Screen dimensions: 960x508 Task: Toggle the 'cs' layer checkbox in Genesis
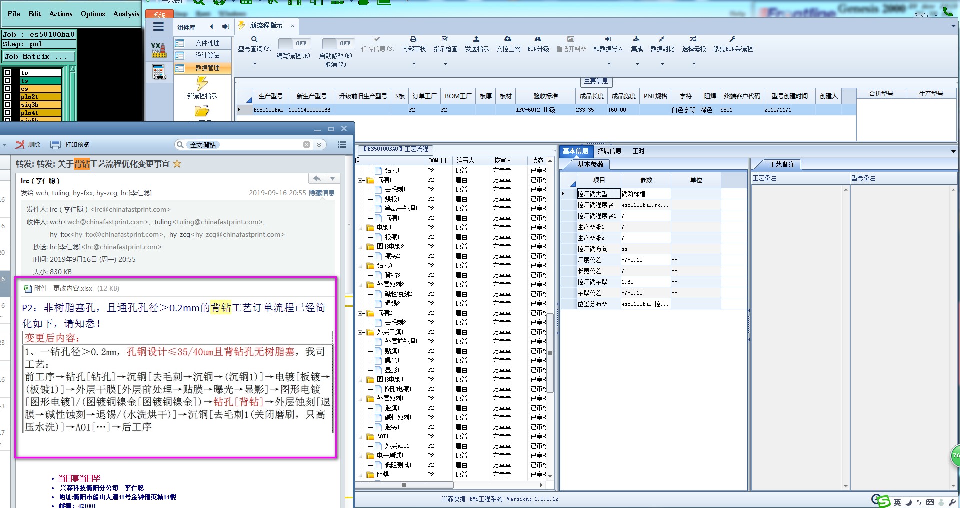pyautogui.click(x=8, y=89)
